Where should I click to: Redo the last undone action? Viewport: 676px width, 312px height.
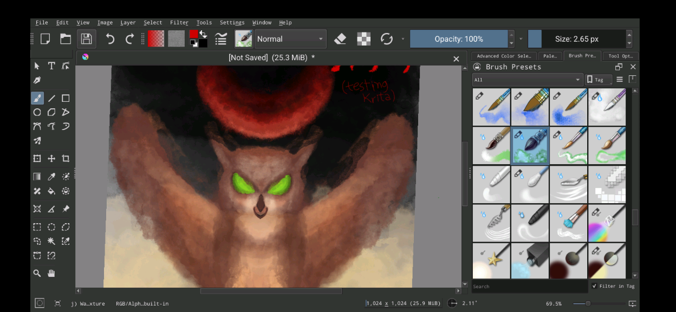point(129,38)
